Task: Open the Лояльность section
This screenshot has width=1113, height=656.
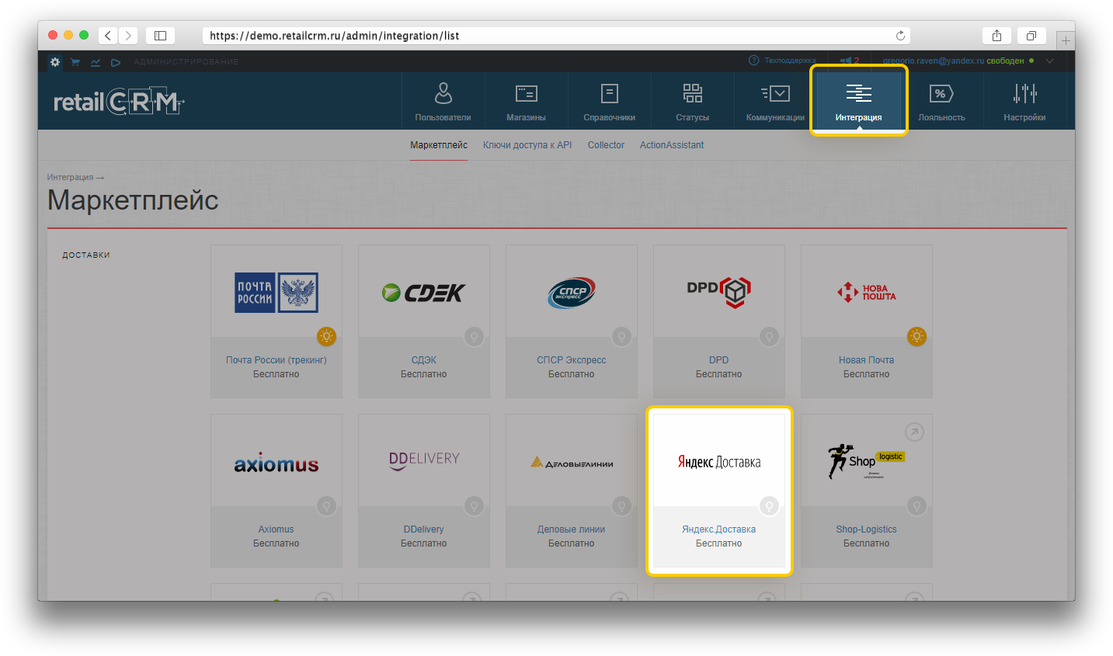Action: pyautogui.click(x=941, y=102)
